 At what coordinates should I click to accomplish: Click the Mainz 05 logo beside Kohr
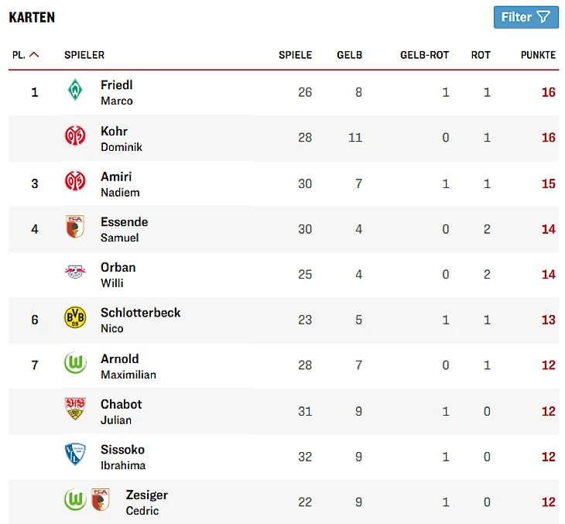[75, 137]
